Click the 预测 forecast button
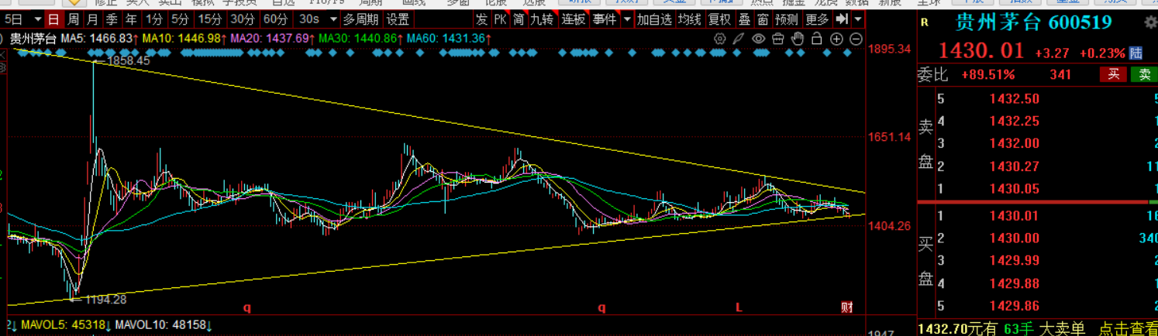The height and width of the screenshot is (336, 1158). [788, 19]
